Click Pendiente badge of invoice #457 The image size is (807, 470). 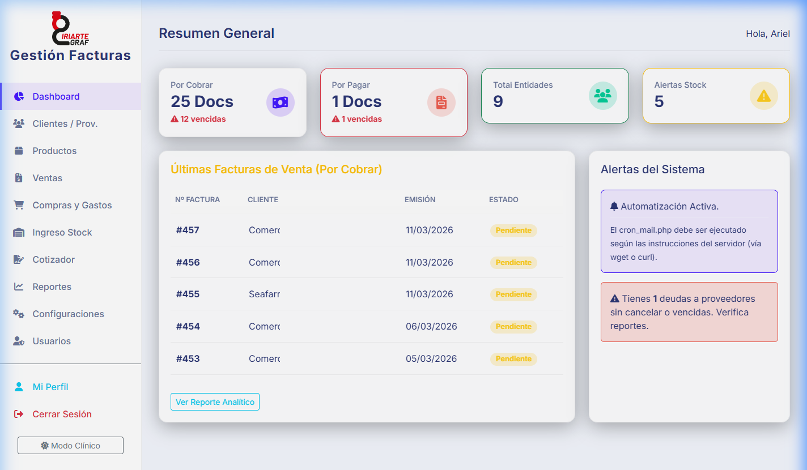click(x=513, y=230)
